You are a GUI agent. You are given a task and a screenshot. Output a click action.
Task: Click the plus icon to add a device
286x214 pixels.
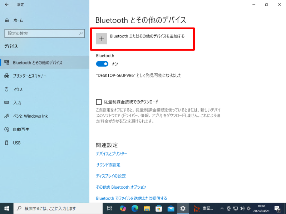point(102,39)
